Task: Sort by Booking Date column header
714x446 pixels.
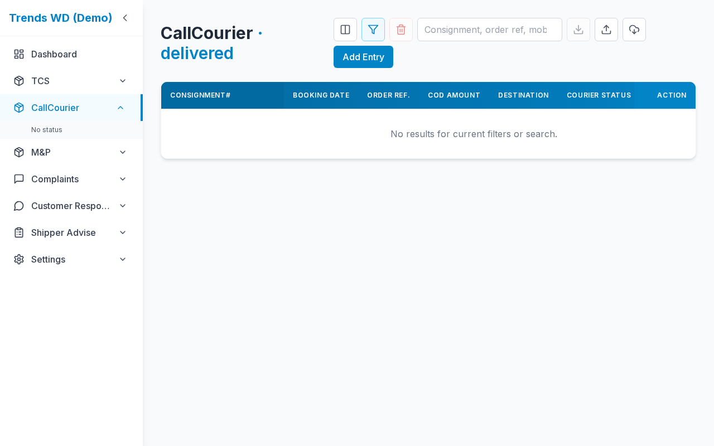Action: coord(321,95)
